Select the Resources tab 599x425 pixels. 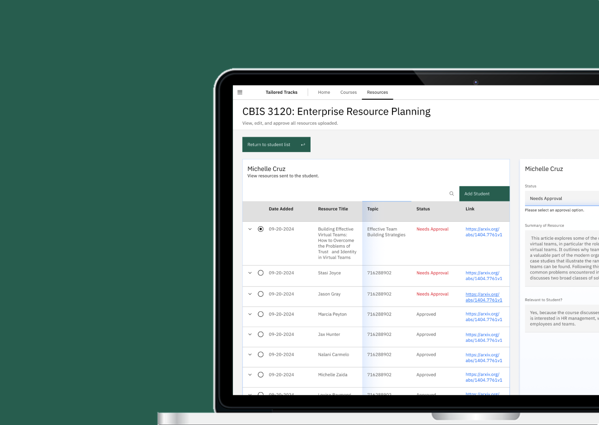[x=378, y=92]
